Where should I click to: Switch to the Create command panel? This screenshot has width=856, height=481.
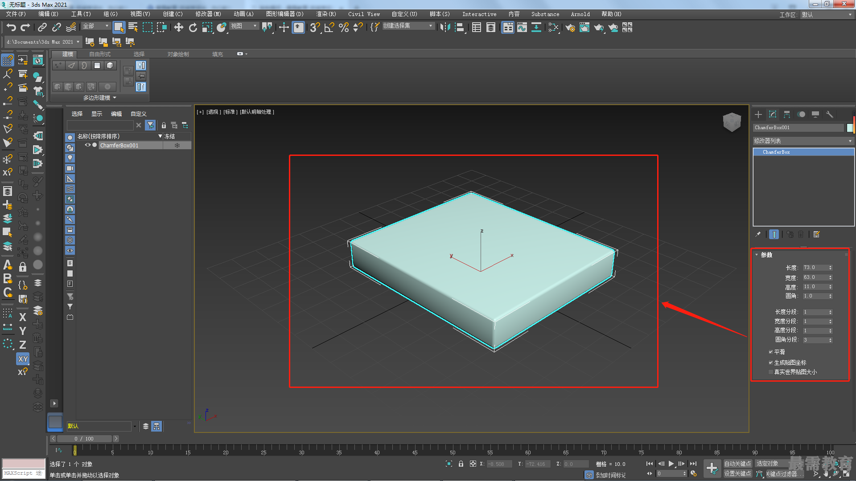pyautogui.click(x=758, y=114)
